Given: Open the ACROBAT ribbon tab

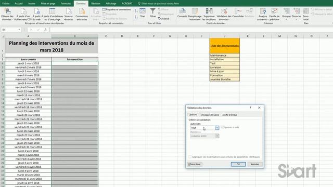Looking at the screenshot, I should pyautogui.click(x=127, y=4).
